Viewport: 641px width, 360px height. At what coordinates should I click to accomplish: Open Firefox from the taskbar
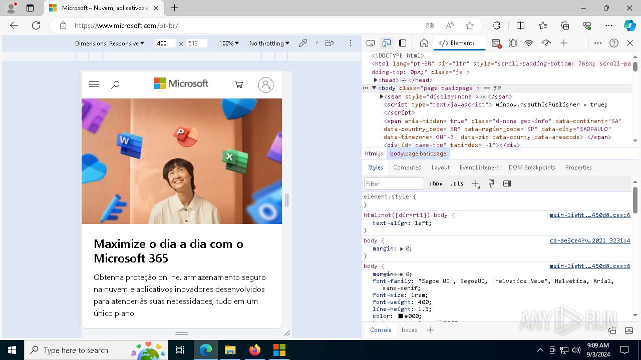click(255, 350)
